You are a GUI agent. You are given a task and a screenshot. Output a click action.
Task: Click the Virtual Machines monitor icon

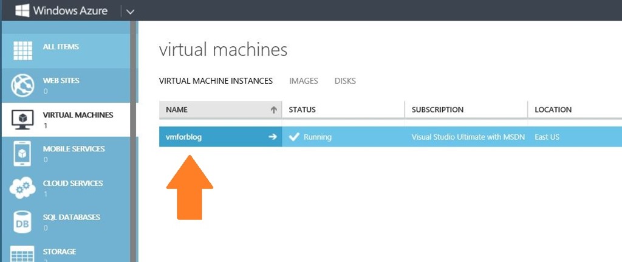click(22, 120)
